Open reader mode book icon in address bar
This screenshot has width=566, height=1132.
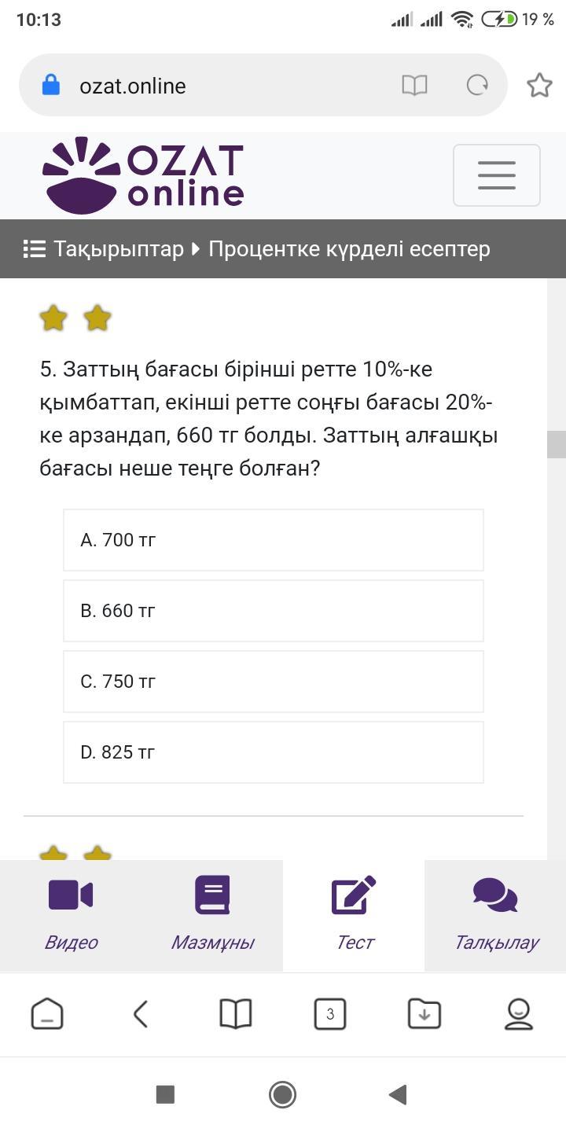pos(414,85)
